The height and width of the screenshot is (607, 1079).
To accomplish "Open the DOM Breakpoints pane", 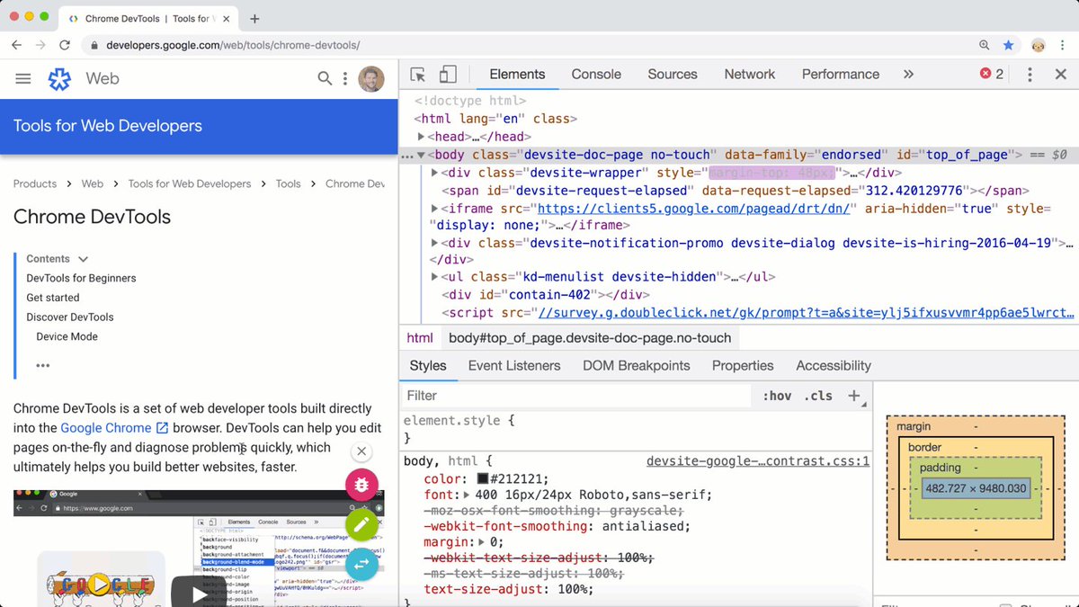I will [x=637, y=366].
